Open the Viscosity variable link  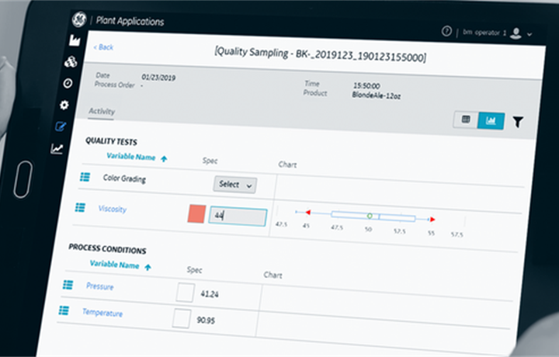point(113,209)
